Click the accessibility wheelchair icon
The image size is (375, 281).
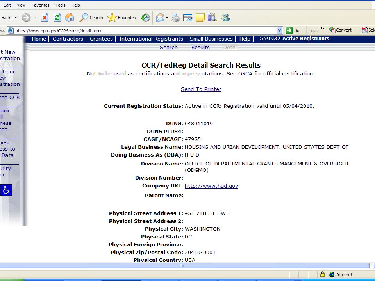(x=6, y=190)
